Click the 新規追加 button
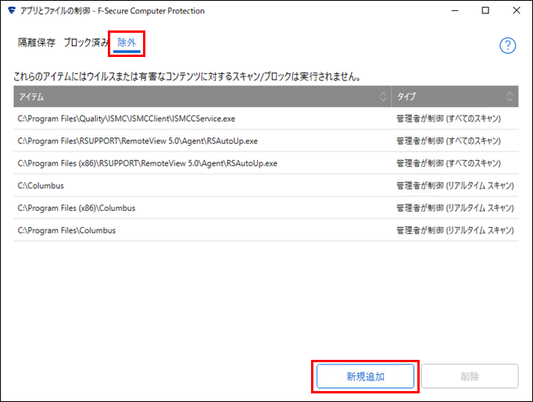This screenshot has width=533, height=402. [365, 376]
